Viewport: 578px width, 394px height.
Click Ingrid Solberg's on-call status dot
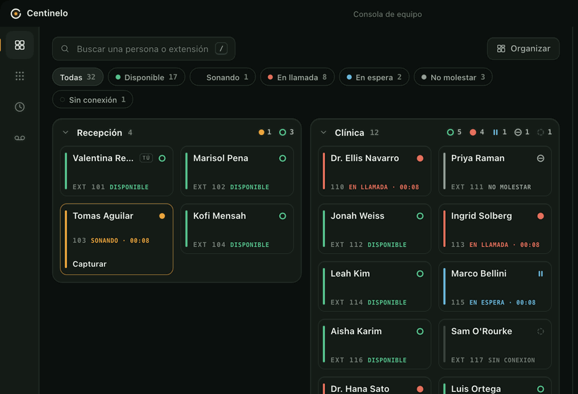coord(541,216)
